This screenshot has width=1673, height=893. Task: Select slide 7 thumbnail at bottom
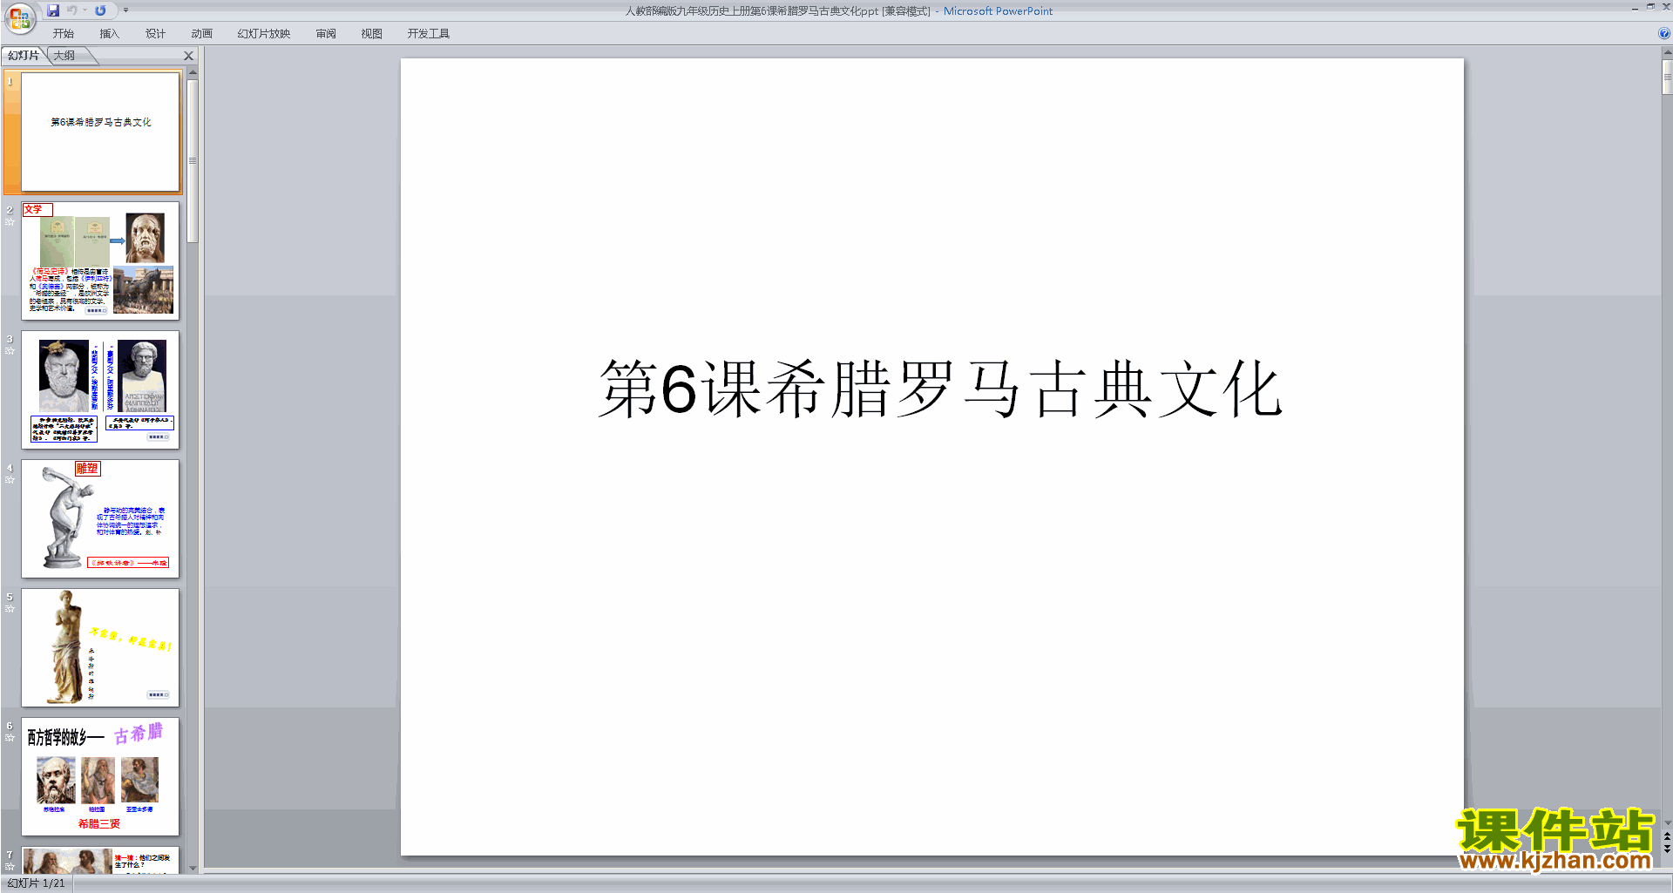coord(100,860)
